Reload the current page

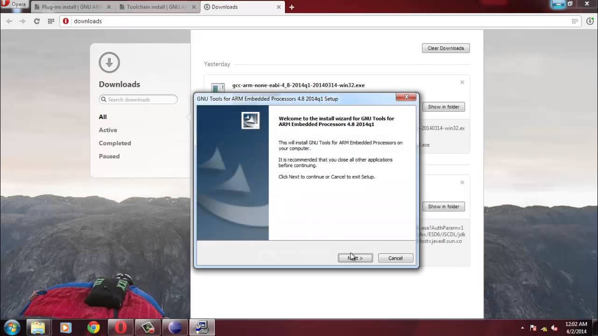coord(36,21)
